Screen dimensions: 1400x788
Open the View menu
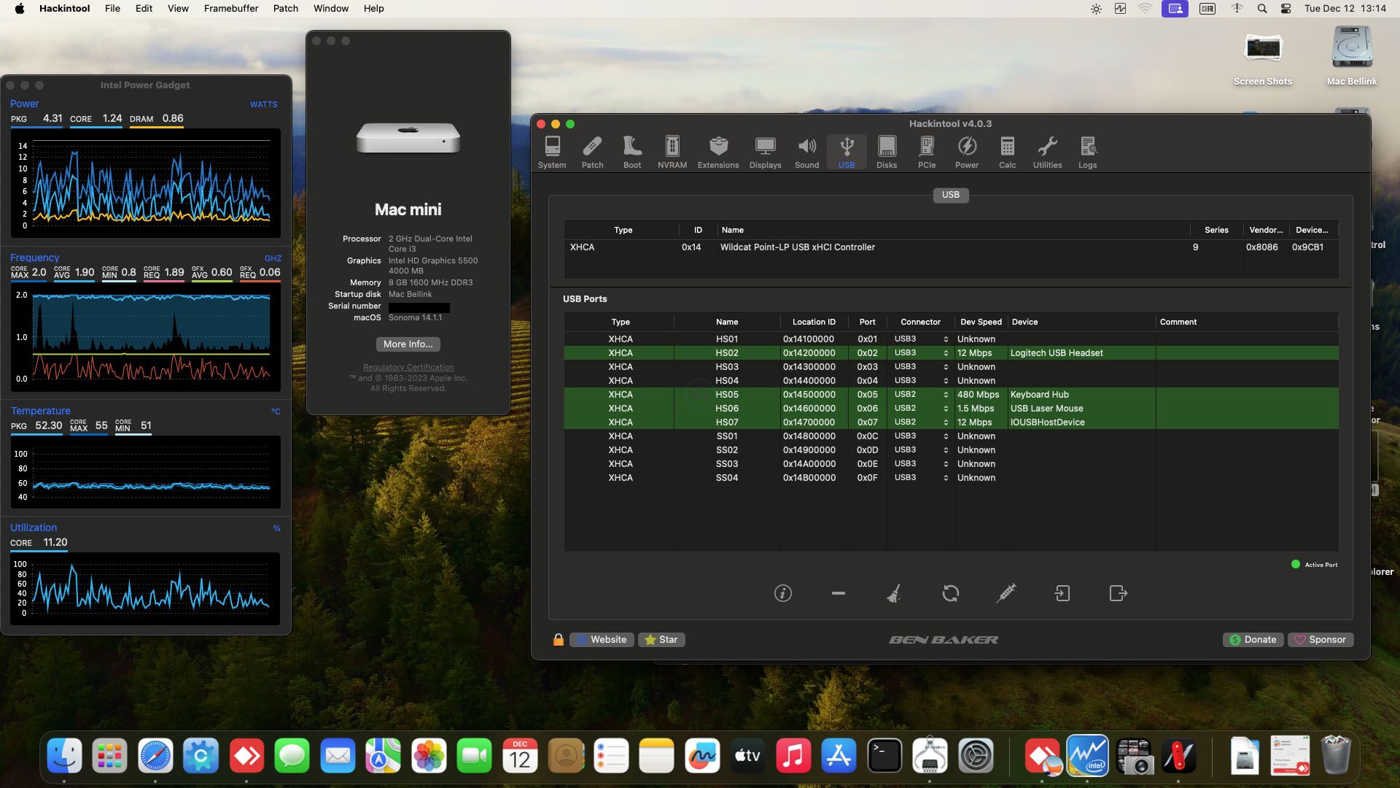[178, 9]
